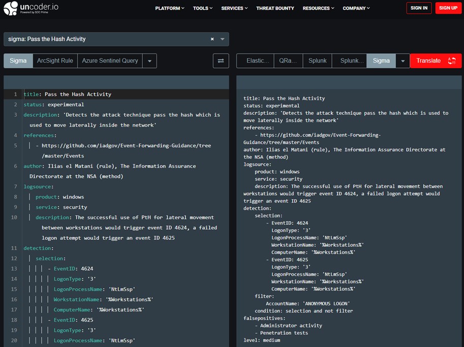Expand the rule selector dropdown arrow

223,39
